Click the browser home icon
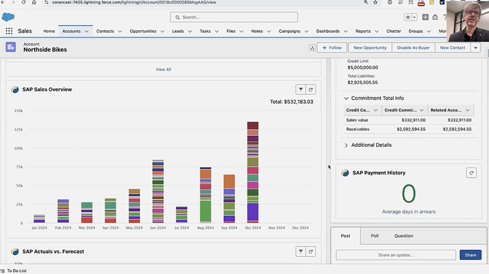This screenshot has width=489, height=274. (x=34, y=2)
